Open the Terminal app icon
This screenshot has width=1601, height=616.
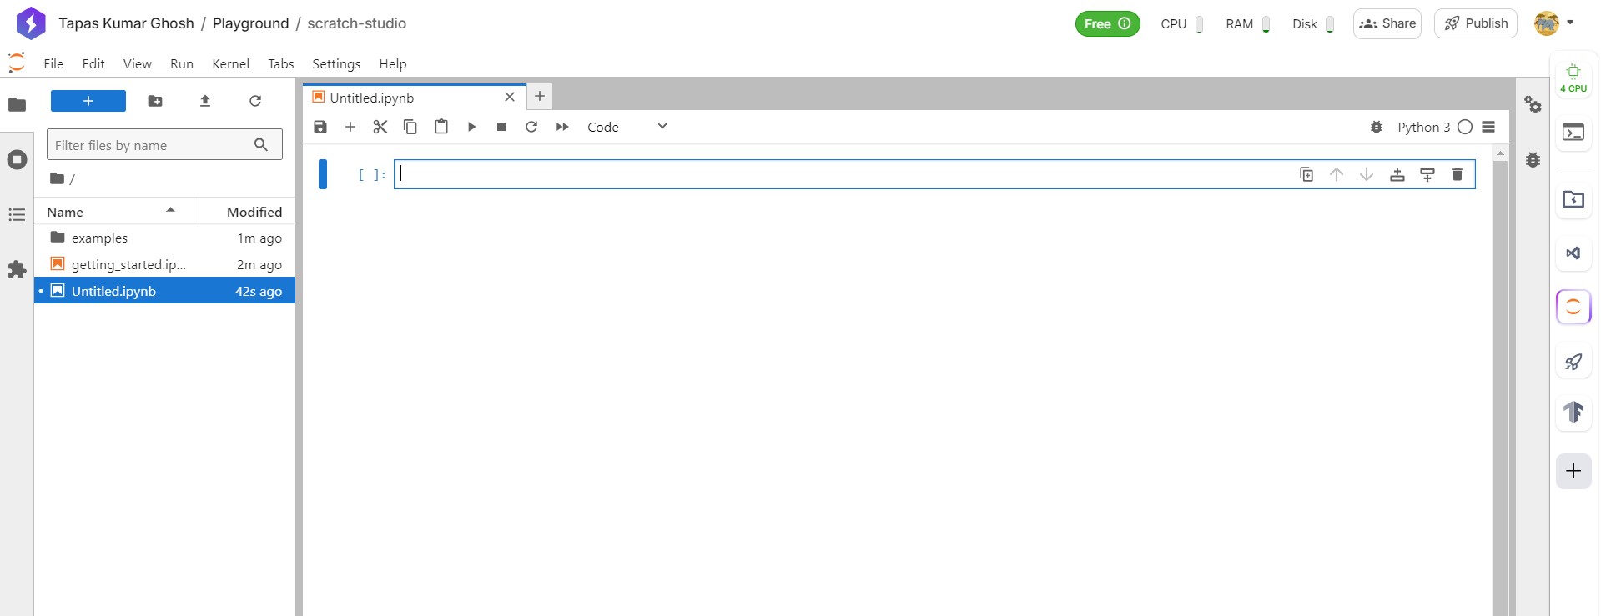point(1573,133)
